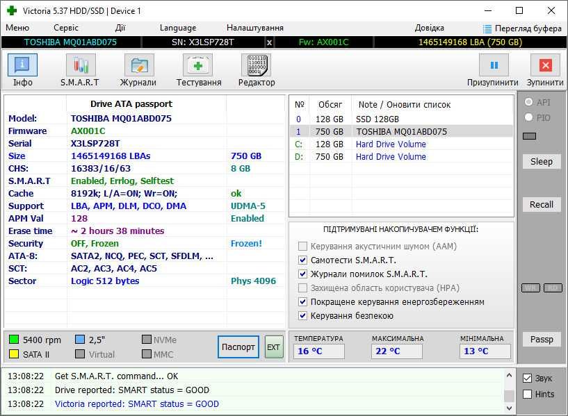Click the log line Victoria reported: SMART status = GOOD
This screenshot has width=568, height=416.
[136, 403]
